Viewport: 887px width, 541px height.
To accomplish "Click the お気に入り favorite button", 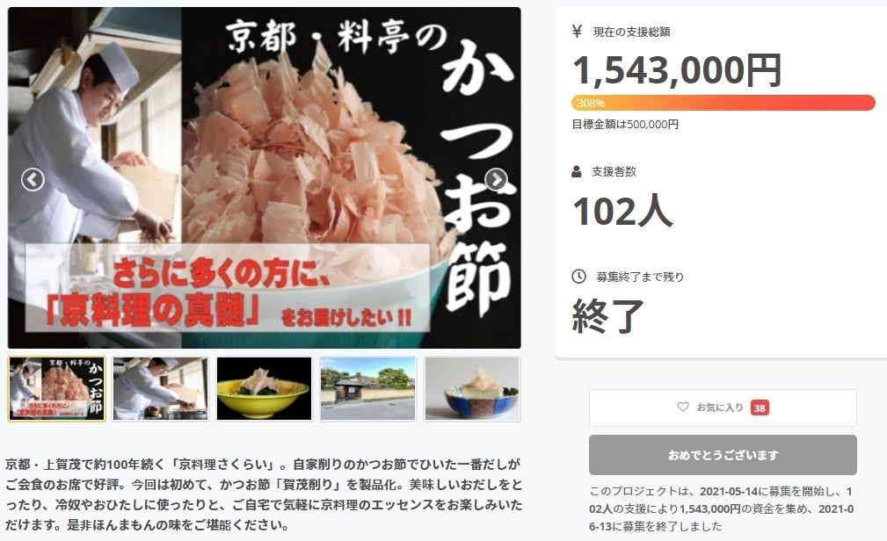I will pos(723,408).
